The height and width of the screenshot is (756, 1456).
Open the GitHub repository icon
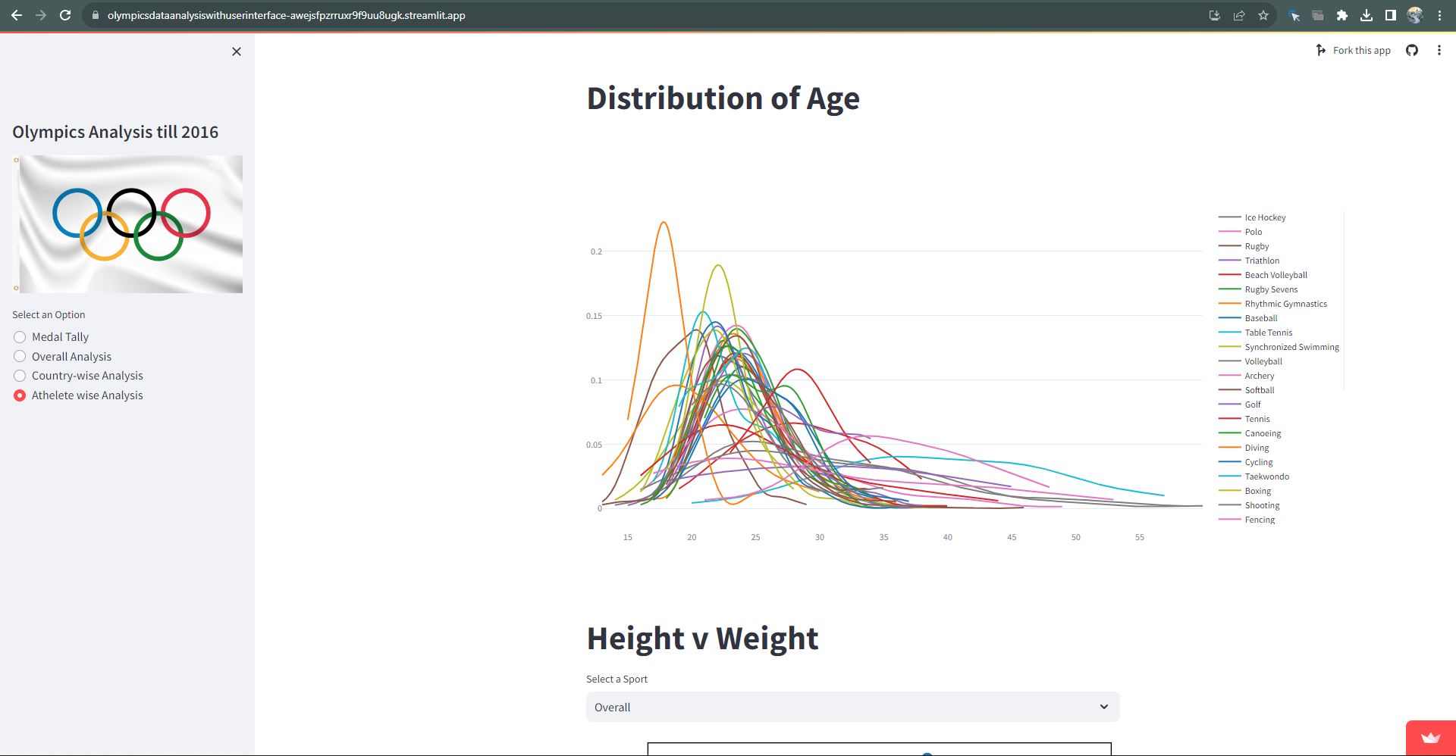click(1412, 50)
